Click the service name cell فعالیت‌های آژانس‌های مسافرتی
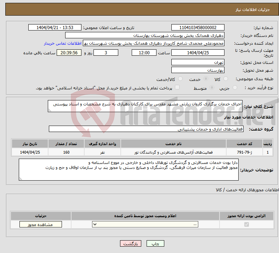The height and width of the screenshot is (253, 279). [173, 152]
